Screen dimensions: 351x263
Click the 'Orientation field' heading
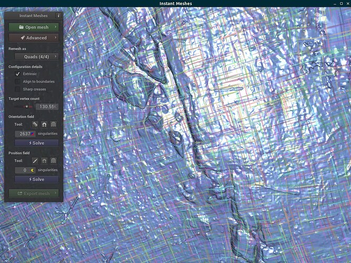(21, 117)
